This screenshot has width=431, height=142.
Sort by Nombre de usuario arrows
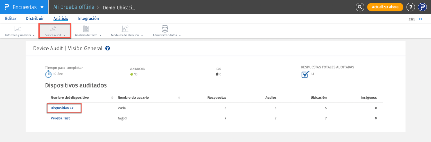[x=179, y=98]
